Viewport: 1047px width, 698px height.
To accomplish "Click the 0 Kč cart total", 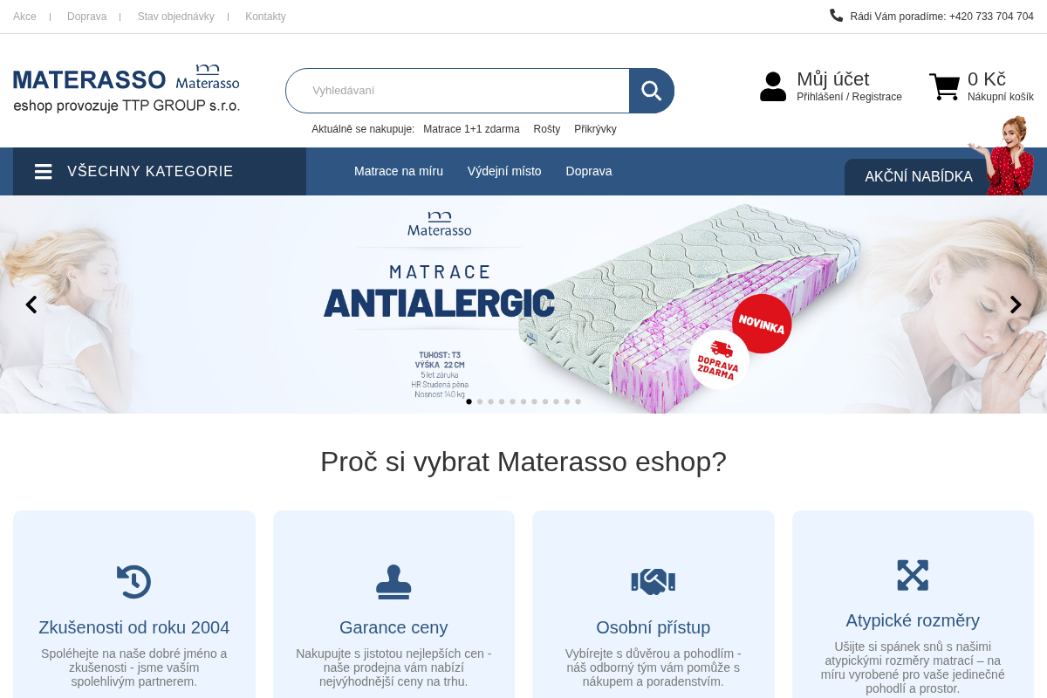I will click(x=987, y=79).
